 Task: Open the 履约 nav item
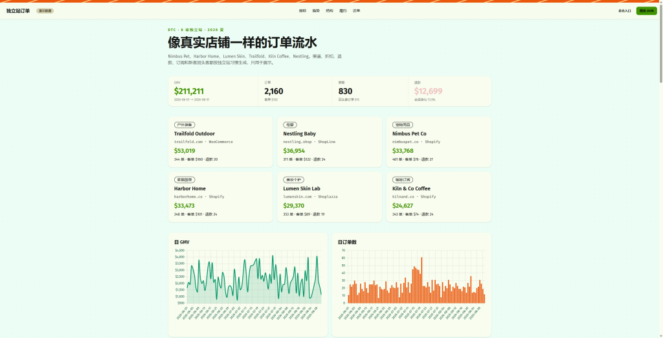click(343, 10)
